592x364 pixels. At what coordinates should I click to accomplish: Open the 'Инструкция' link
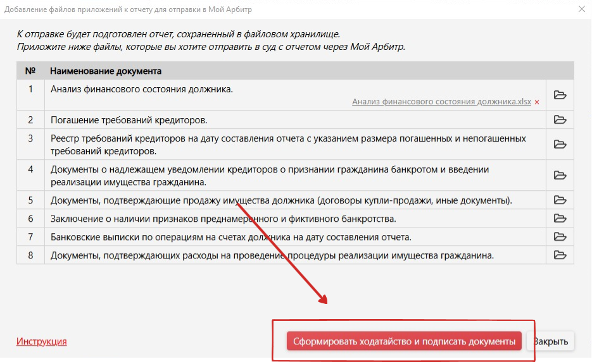tap(41, 341)
